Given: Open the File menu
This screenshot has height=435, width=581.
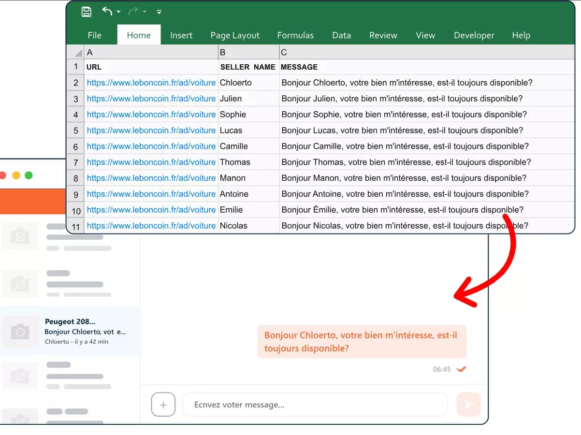Looking at the screenshot, I should tap(94, 35).
